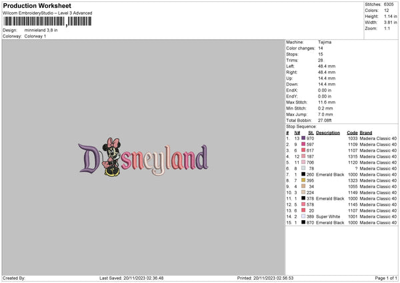Click the Trims value 28
400x283 pixels.
click(321, 60)
